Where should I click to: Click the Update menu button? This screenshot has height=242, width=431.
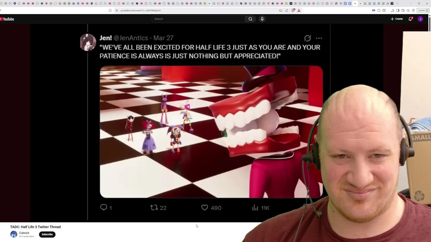pos(423,10)
